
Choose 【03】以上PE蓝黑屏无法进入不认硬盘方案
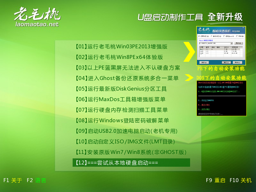point(127,68)
